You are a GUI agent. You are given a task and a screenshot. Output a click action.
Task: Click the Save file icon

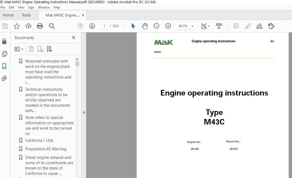click(5, 26)
